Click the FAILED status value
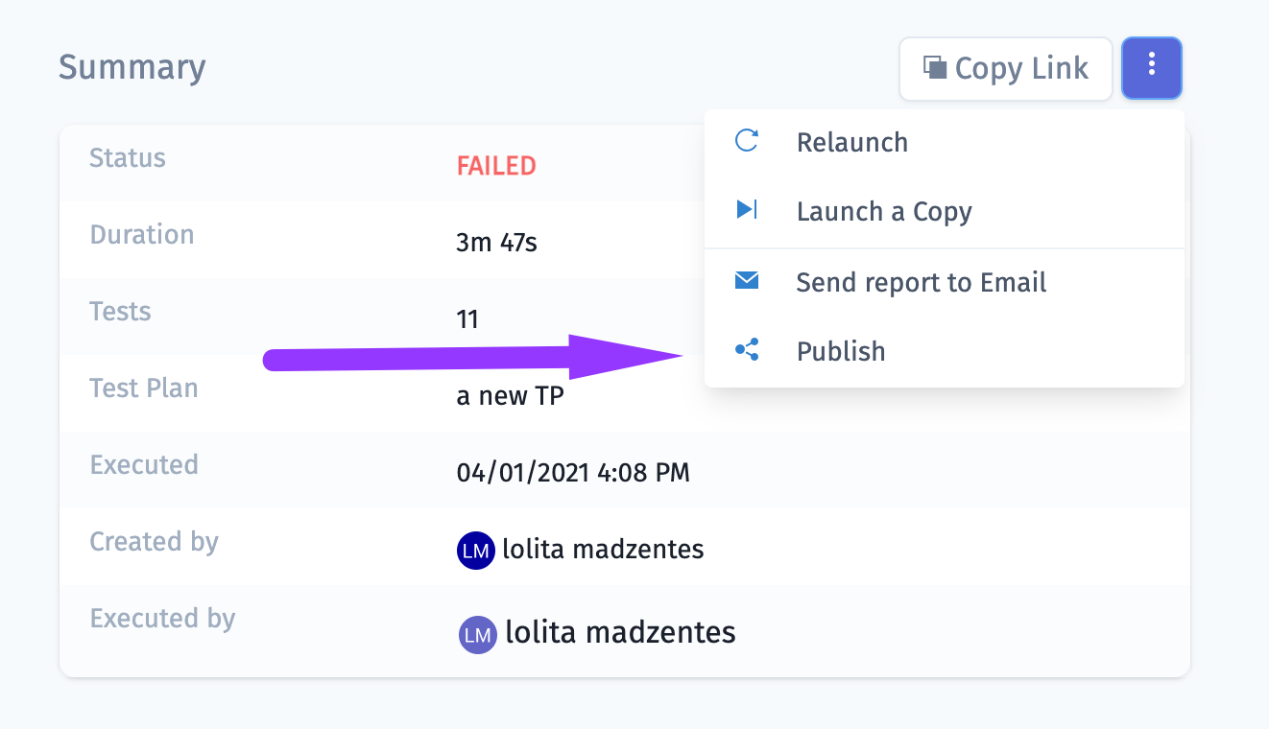The width and height of the screenshot is (1269, 729). tap(496, 166)
